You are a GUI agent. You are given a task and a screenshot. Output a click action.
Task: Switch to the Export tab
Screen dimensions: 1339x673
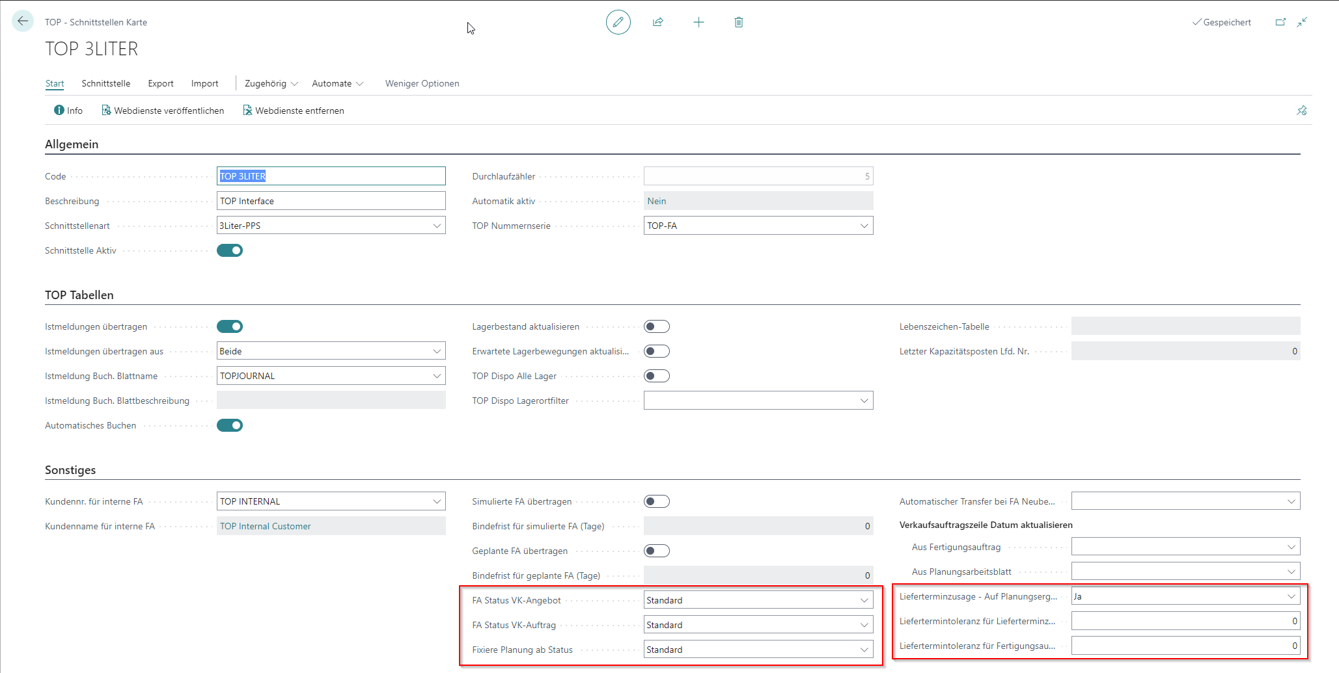pos(160,83)
